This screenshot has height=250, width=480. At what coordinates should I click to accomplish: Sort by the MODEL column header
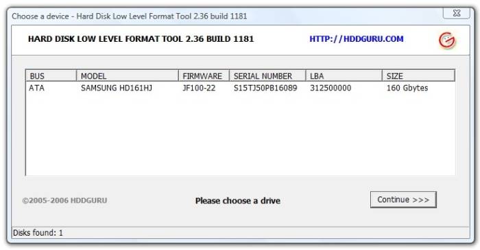[128, 76]
